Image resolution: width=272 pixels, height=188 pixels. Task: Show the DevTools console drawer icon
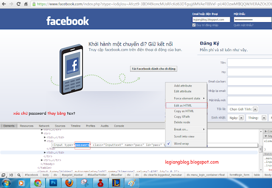pyautogui.click(x=11, y=175)
